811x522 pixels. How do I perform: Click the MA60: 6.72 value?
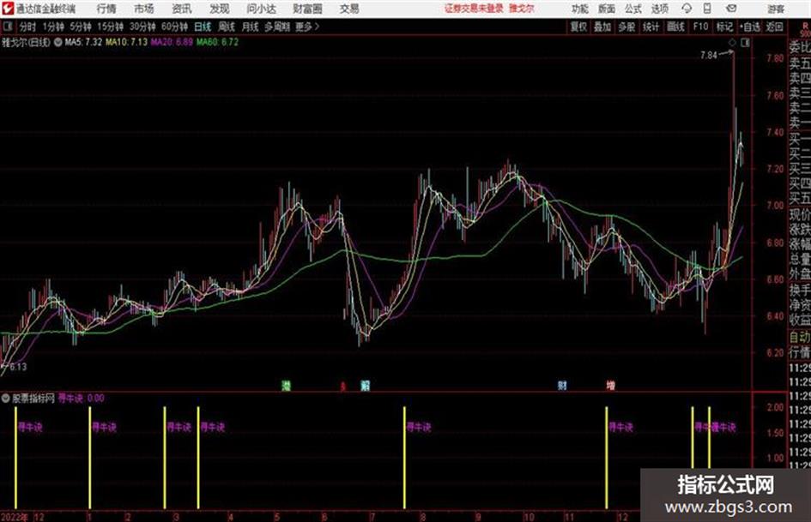217,42
